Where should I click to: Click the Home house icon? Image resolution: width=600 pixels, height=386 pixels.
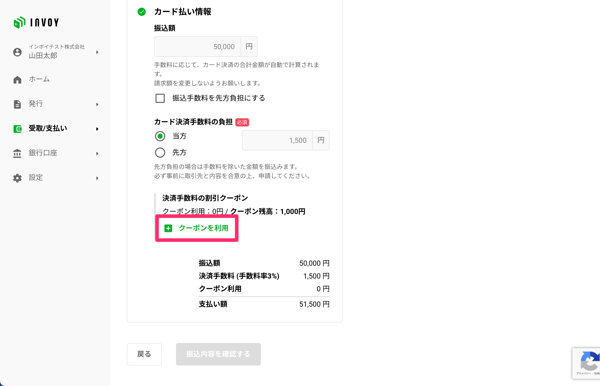(17, 80)
